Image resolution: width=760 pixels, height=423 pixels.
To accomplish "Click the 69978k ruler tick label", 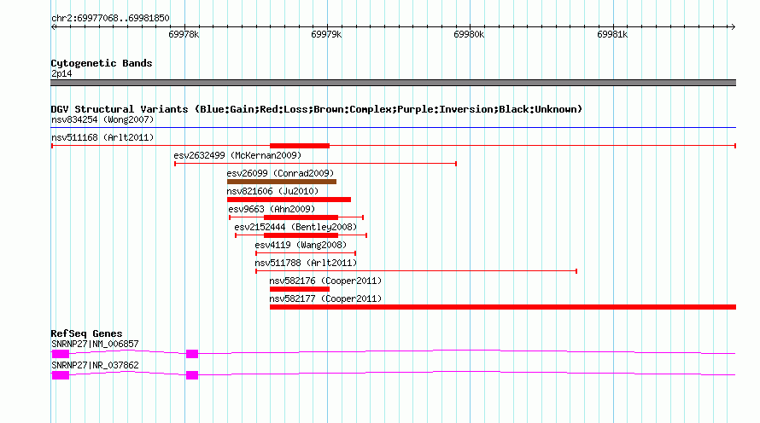I will tap(184, 34).
